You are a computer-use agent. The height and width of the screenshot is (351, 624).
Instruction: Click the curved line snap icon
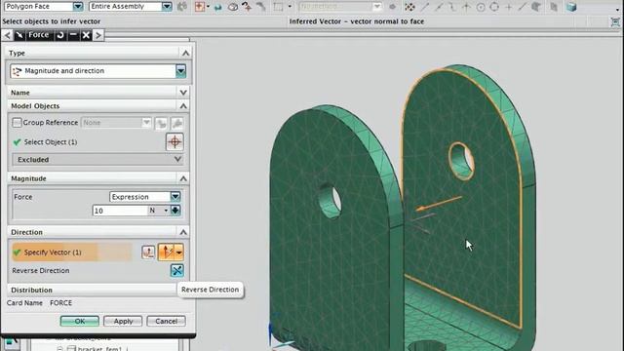tap(452, 7)
